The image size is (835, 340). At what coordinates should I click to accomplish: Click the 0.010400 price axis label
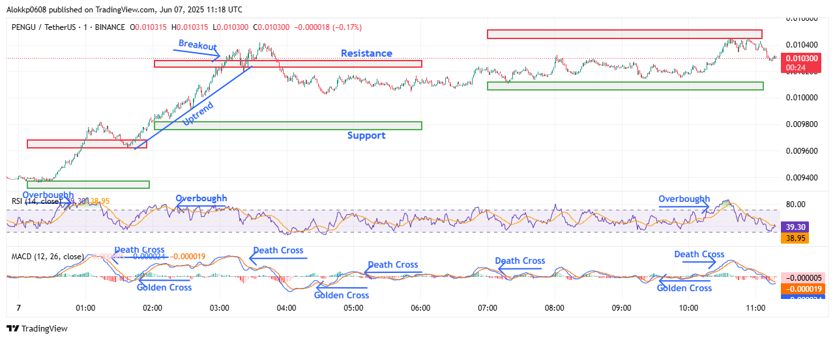point(800,44)
